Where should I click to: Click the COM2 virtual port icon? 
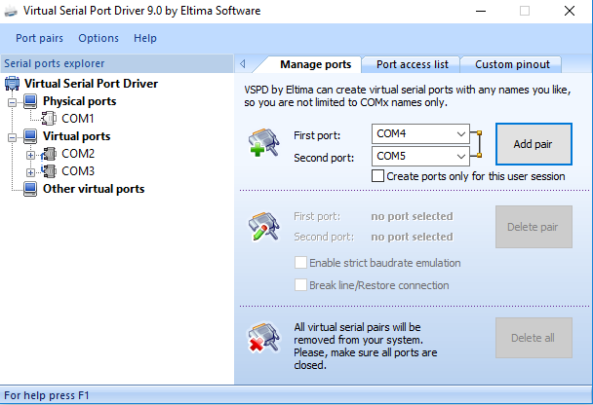49,154
